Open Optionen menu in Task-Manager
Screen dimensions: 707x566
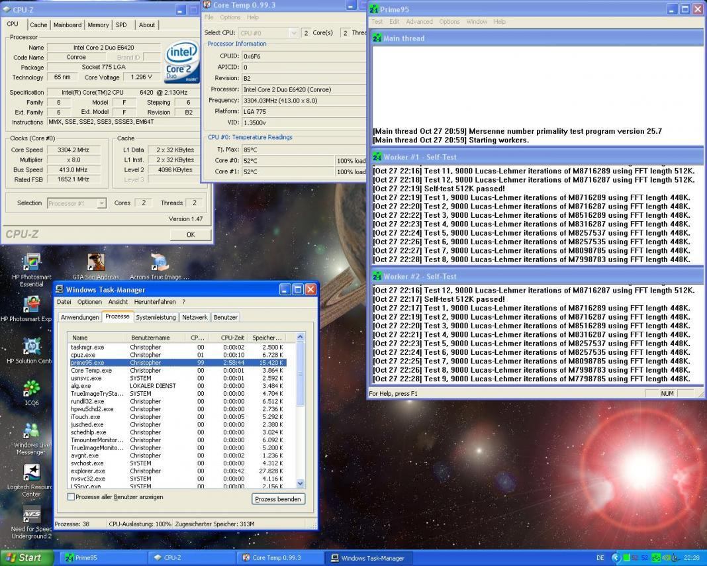point(90,302)
